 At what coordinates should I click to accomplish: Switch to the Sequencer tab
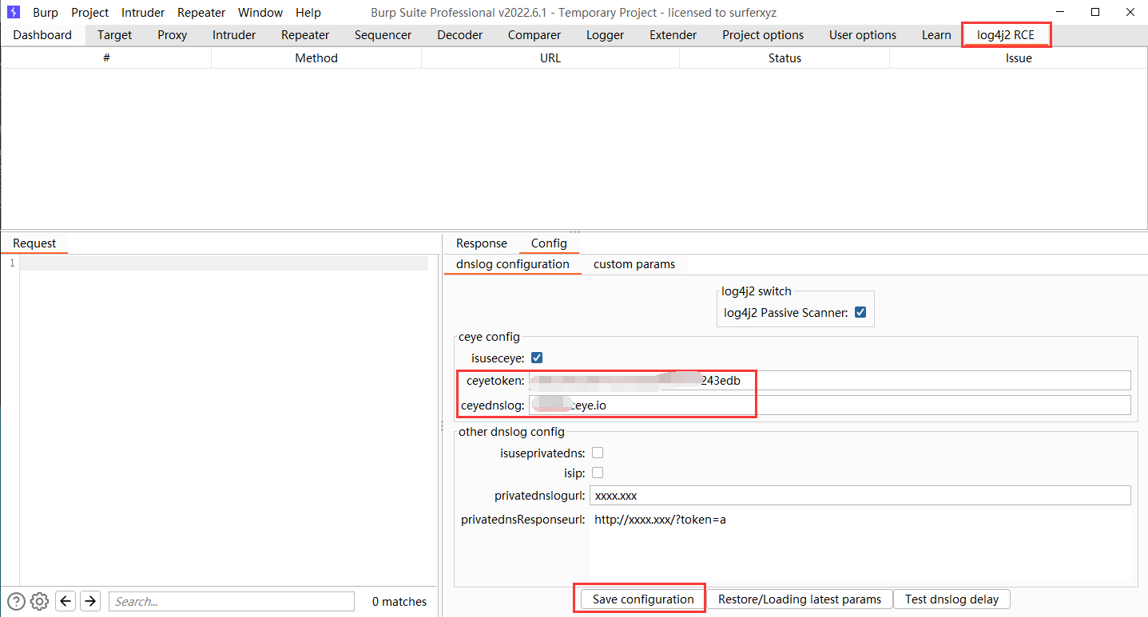coord(383,35)
